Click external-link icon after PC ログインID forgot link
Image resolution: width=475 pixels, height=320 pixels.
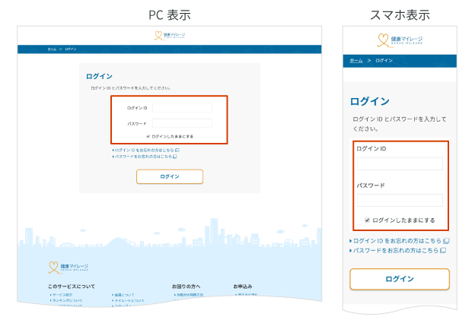click(x=177, y=150)
